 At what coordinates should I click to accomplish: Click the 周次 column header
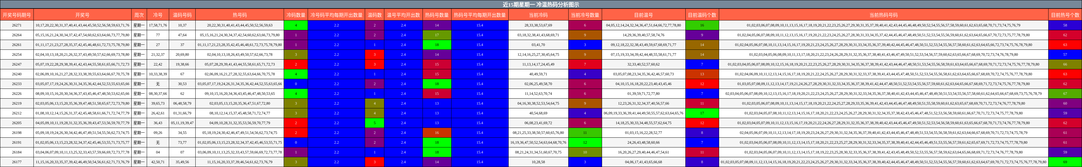pos(139,15)
